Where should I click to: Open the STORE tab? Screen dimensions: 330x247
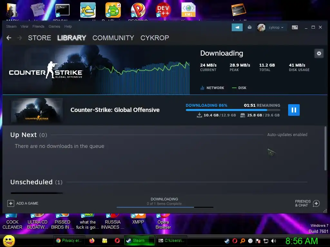coord(40,38)
